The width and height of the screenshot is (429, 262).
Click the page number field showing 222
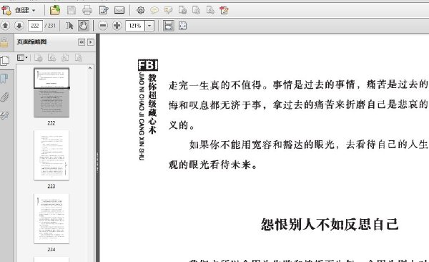(x=35, y=26)
